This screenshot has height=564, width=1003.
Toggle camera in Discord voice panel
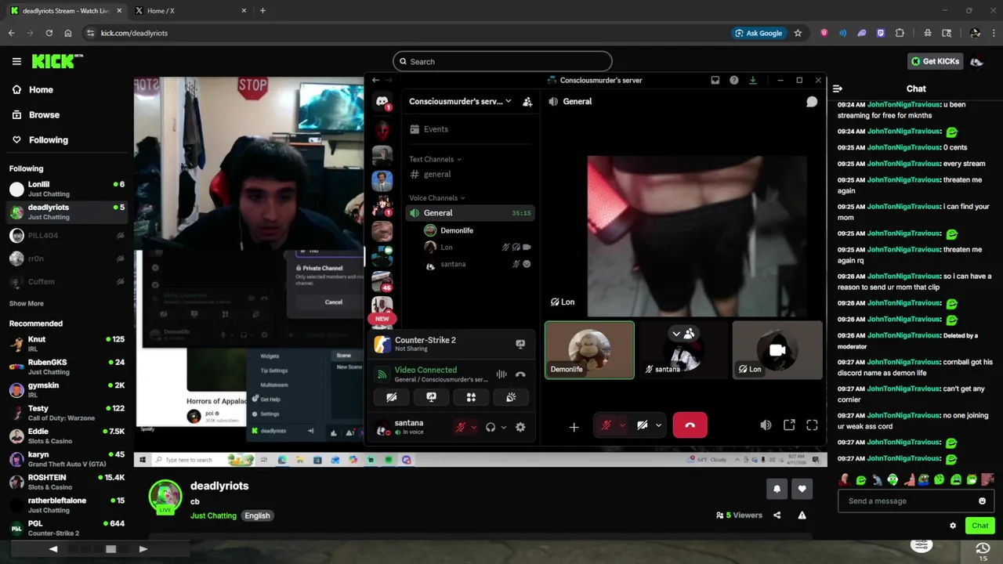point(391,397)
